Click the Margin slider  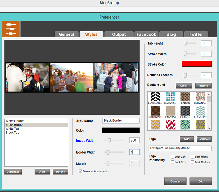114,163
